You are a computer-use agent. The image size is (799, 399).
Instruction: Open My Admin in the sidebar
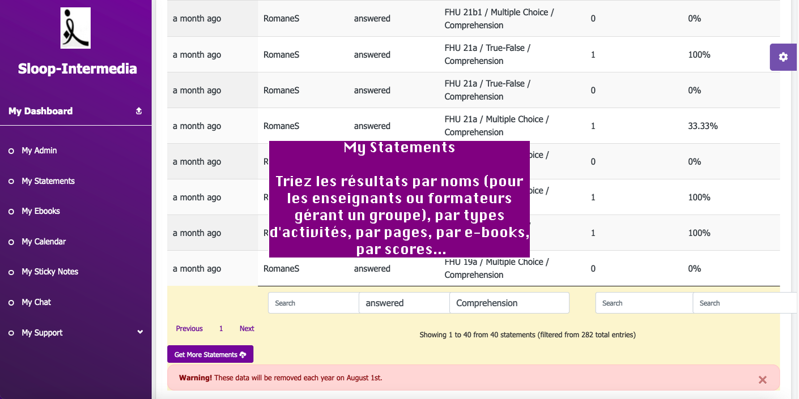click(x=39, y=151)
